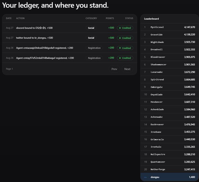Select Quantumseer in the leaderboard
199x182 pixels.
coord(158,162)
